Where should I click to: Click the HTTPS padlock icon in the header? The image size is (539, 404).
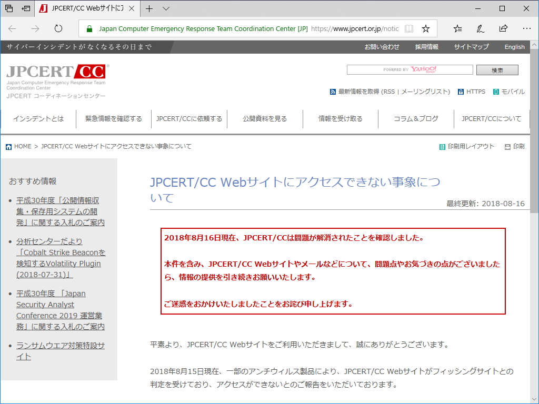462,92
